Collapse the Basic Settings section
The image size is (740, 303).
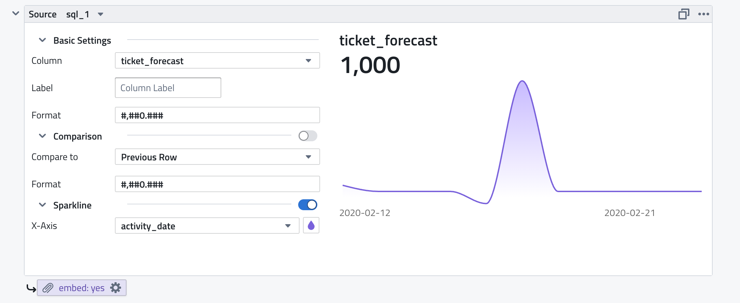pos(42,40)
